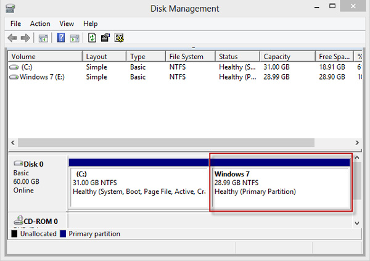Click the horizontal scrollbar right arrow
The width and height of the screenshot is (370, 261).
(357, 143)
